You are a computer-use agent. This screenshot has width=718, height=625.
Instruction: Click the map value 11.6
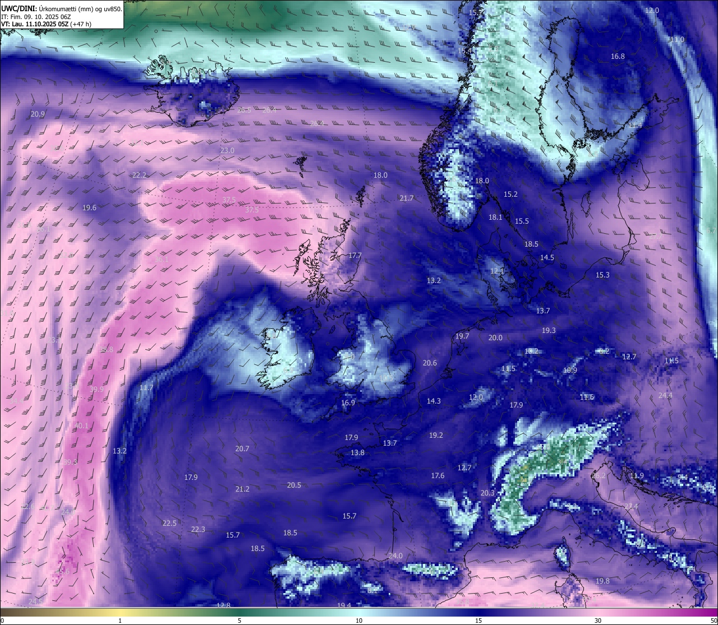[587, 397]
